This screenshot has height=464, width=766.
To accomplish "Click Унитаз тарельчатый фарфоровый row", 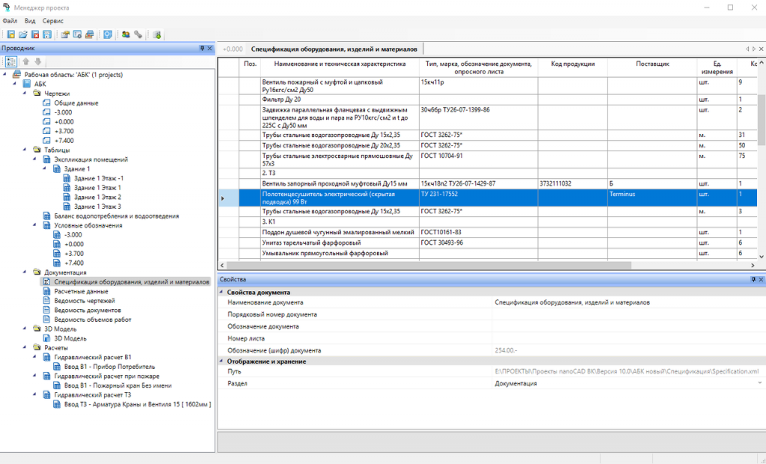I will (340, 243).
